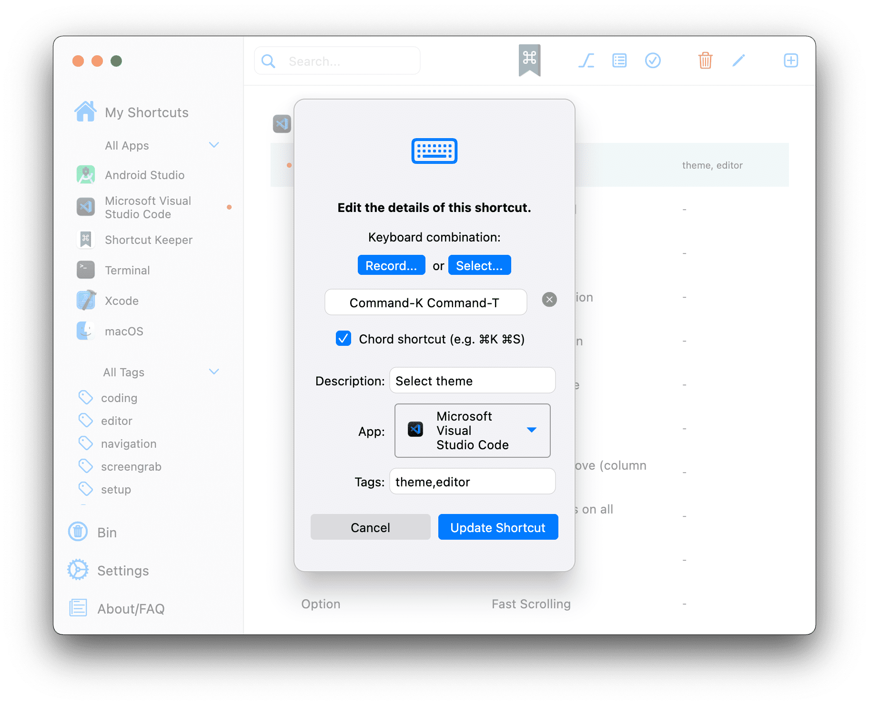Click the Record... button

point(391,265)
